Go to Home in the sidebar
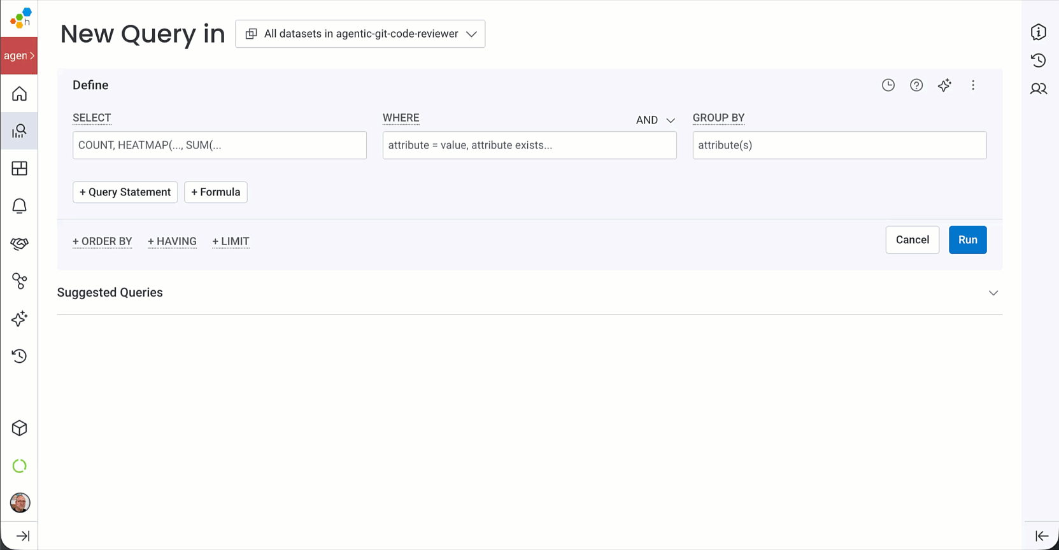 pyautogui.click(x=19, y=94)
